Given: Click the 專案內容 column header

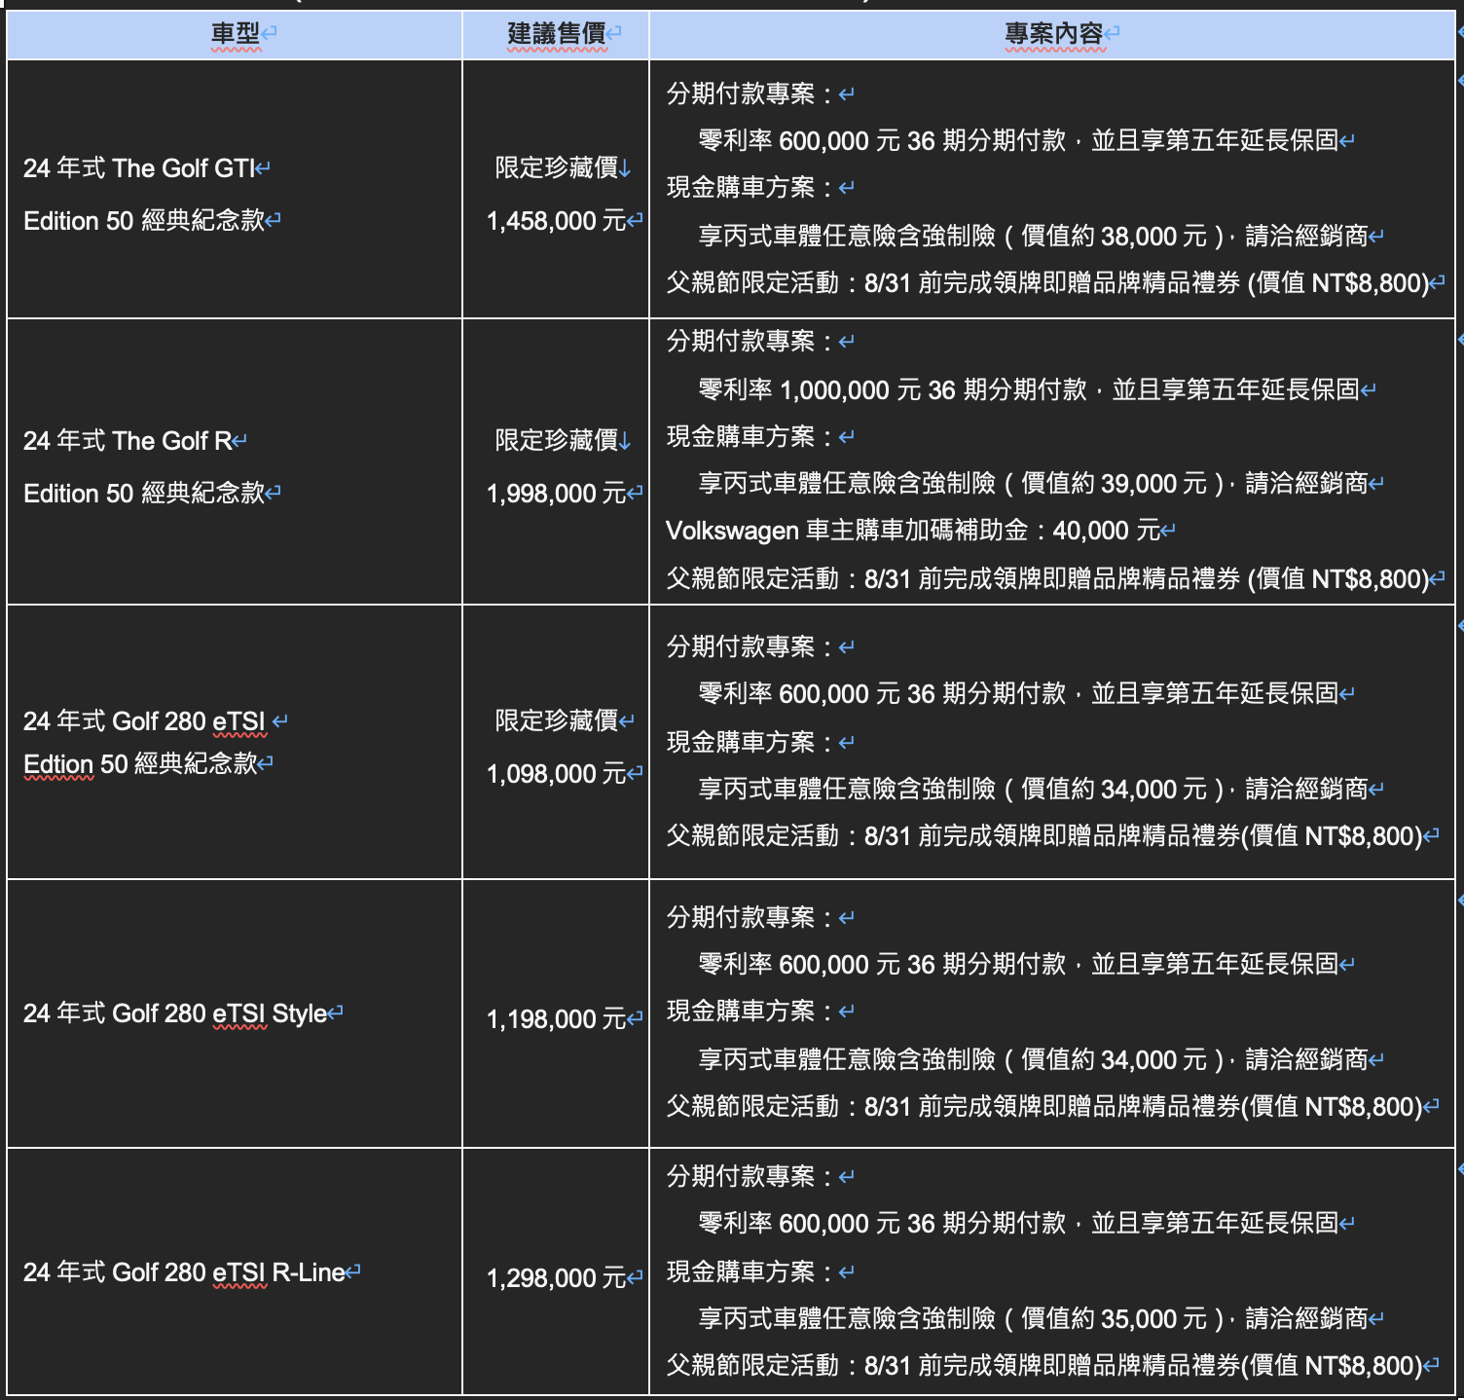Looking at the screenshot, I should pos(1053,34).
